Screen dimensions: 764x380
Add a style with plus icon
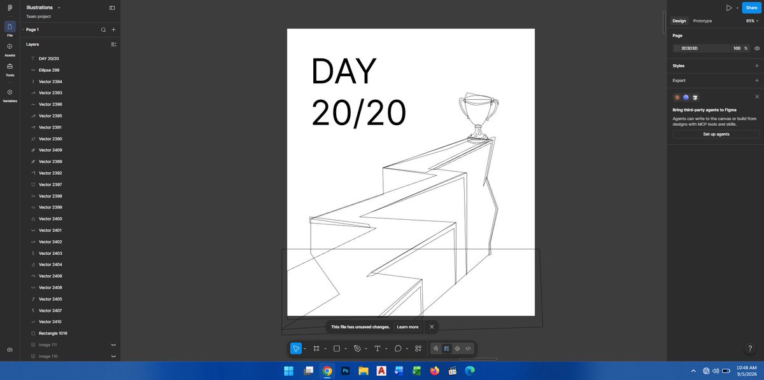(756, 65)
